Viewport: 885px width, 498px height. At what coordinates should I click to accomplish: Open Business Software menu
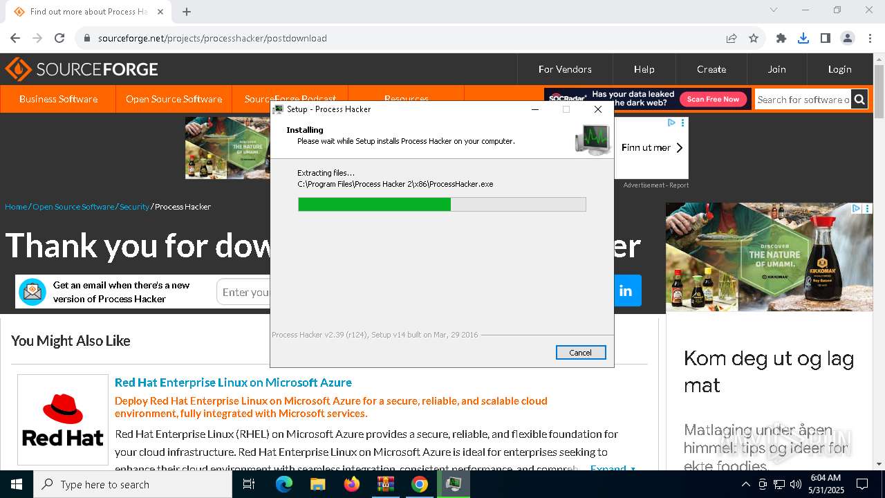(58, 99)
